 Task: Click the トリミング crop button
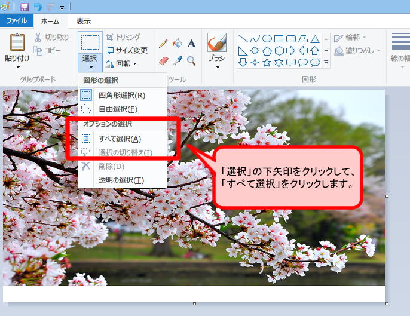click(123, 37)
